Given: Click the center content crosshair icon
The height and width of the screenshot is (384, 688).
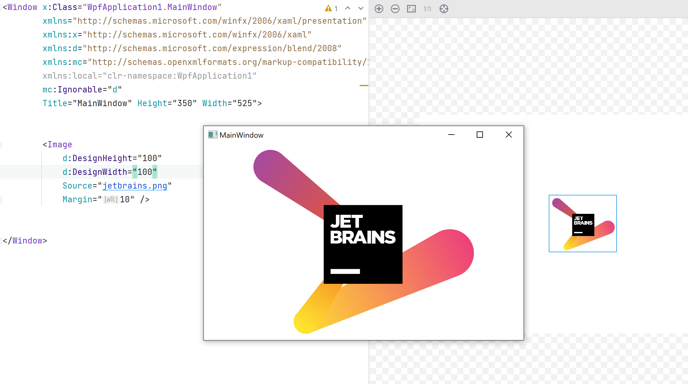Looking at the screenshot, I should click(444, 9).
